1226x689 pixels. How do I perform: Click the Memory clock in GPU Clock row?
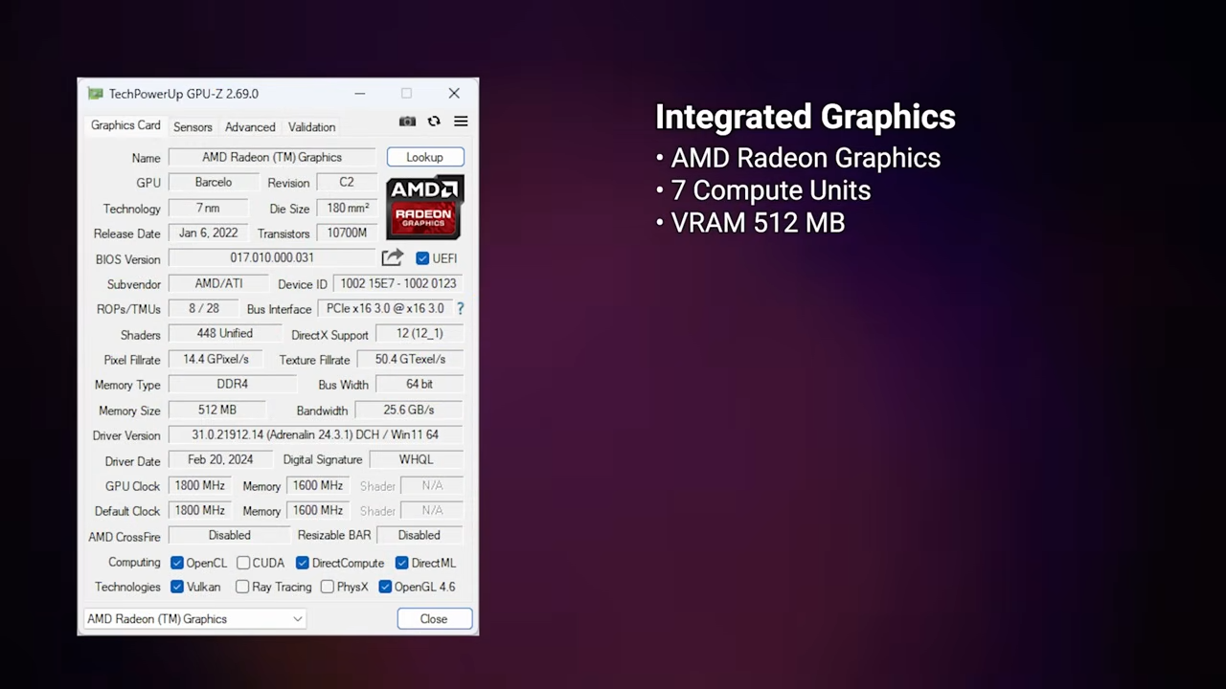pyautogui.click(x=317, y=485)
